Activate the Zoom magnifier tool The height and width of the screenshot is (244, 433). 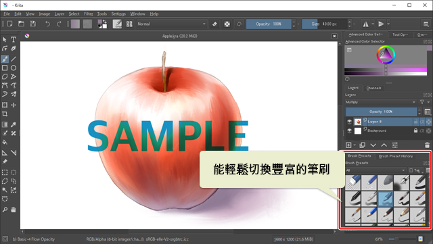(5, 210)
